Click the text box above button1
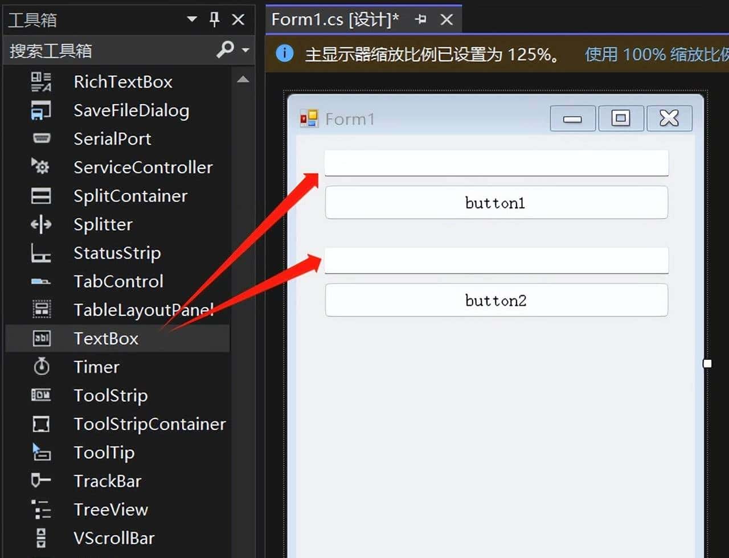 click(x=496, y=163)
